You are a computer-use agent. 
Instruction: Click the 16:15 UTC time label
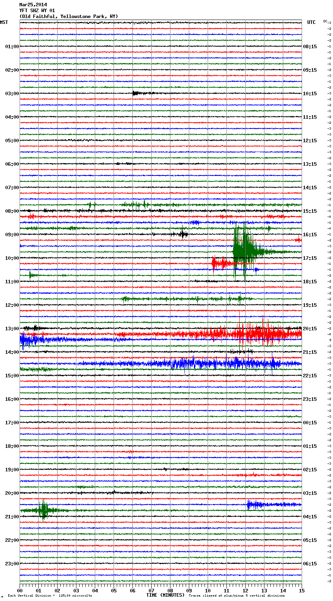point(310,235)
